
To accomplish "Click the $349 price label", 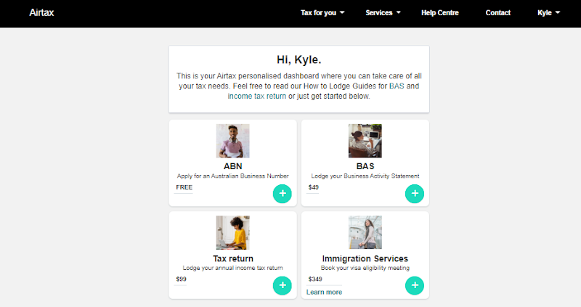I will (x=315, y=279).
